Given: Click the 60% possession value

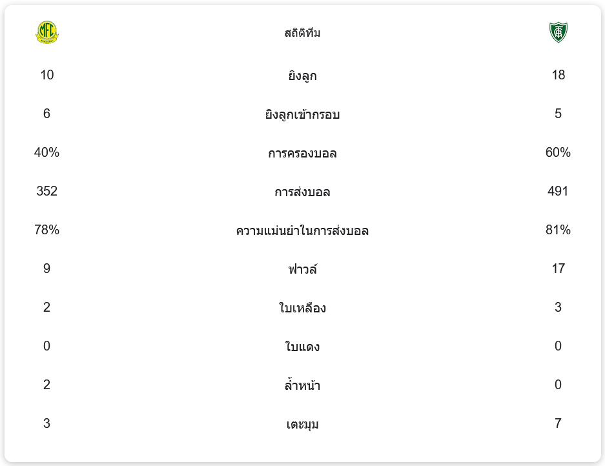Looking at the screenshot, I should [x=558, y=153].
